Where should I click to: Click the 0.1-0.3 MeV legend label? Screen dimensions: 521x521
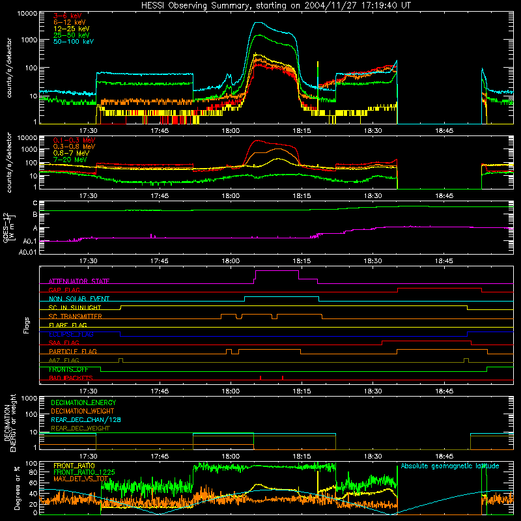pyautogui.click(x=74, y=140)
